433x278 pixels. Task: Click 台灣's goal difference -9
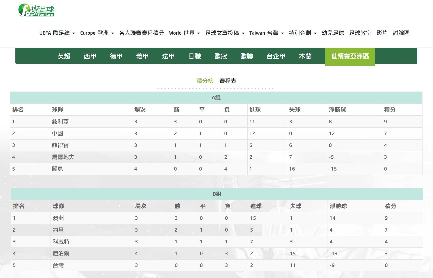click(x=332, y=265)
